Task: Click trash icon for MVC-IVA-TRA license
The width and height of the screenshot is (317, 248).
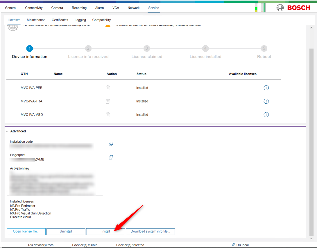Action: [x=108, y=101]
